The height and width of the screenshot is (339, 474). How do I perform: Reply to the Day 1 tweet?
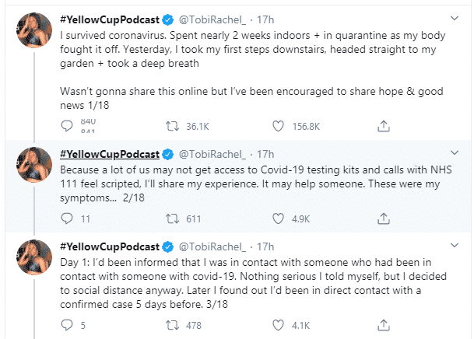tap(66, 325)
